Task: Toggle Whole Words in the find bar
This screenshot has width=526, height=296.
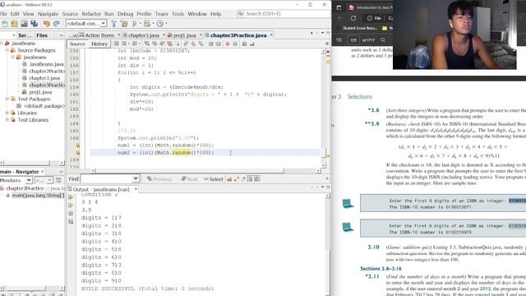Action: [237, 179]
